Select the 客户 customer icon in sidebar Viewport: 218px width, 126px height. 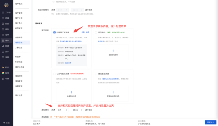(x=3, y=41)
